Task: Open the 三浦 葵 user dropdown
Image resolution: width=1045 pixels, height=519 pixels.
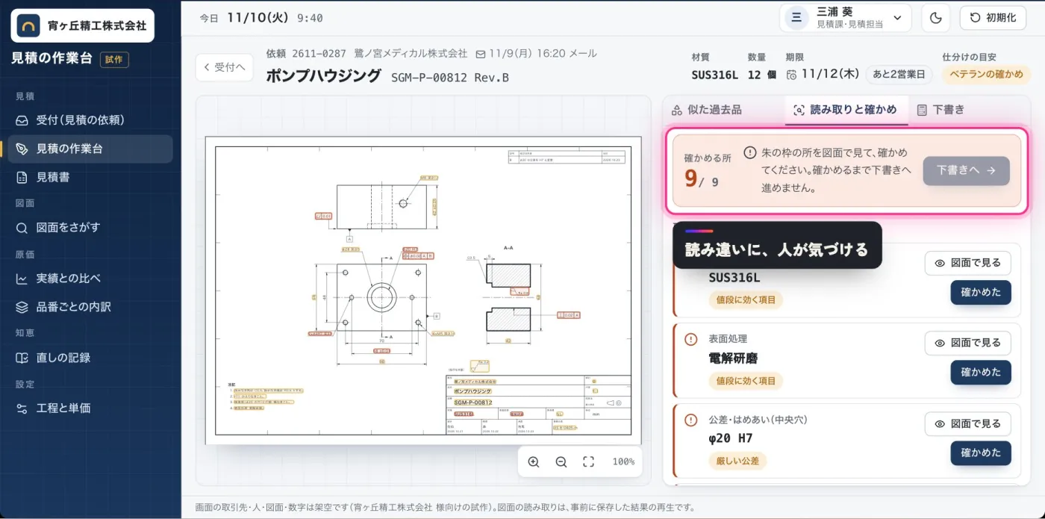Action: tap(845, 18)
